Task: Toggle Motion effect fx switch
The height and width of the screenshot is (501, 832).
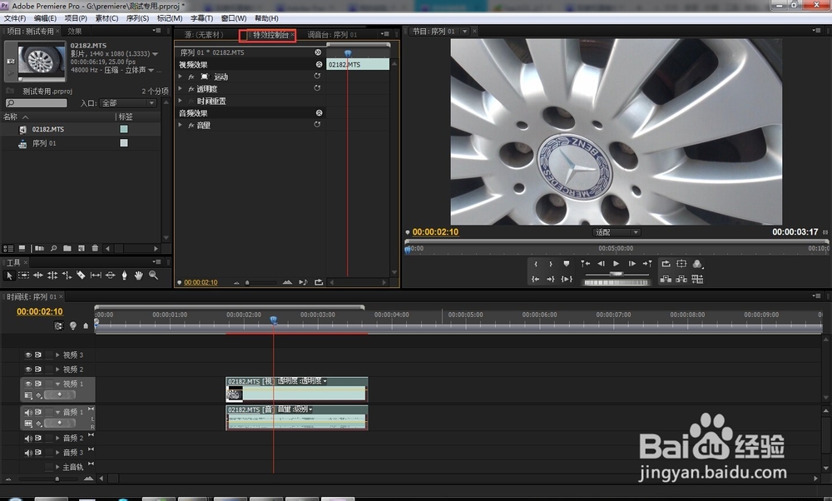Action: 191,77
